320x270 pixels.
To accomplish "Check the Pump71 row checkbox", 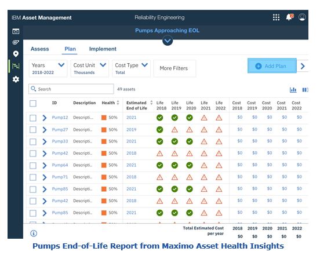I will 33,177.
